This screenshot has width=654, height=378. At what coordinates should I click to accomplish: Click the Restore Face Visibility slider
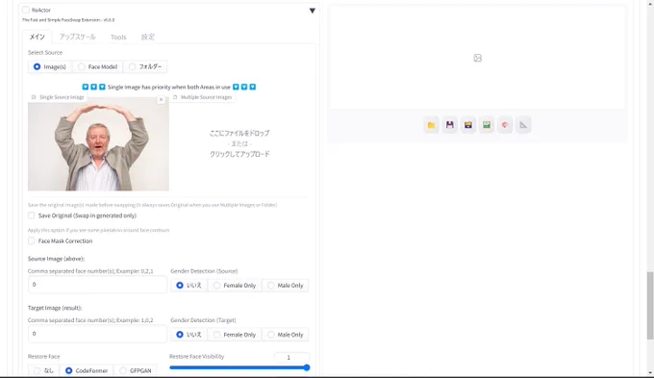coord(239,367)
